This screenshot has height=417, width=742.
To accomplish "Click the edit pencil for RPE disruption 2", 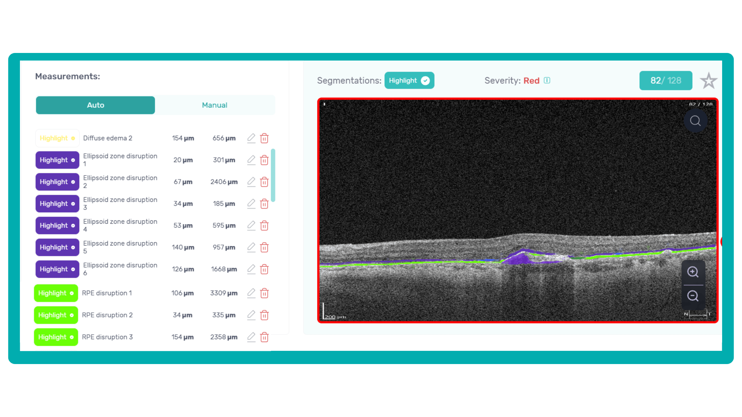I will point(251,315).
